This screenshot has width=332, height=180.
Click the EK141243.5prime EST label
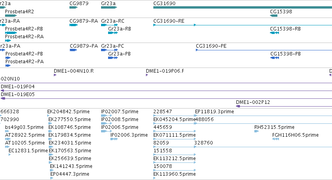71,166
